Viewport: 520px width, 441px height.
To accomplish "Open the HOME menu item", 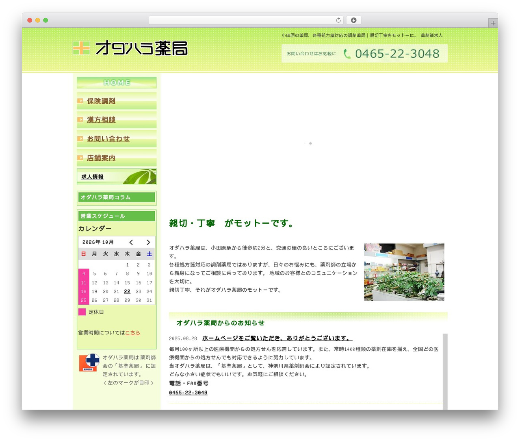I will tap(117, 83).
